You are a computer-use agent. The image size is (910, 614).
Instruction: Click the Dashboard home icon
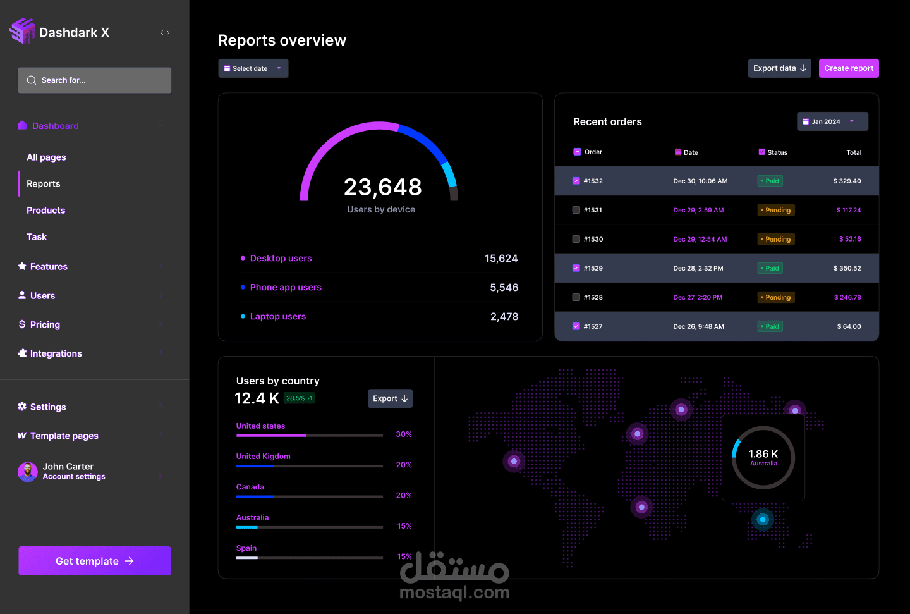tap(22, 125)
